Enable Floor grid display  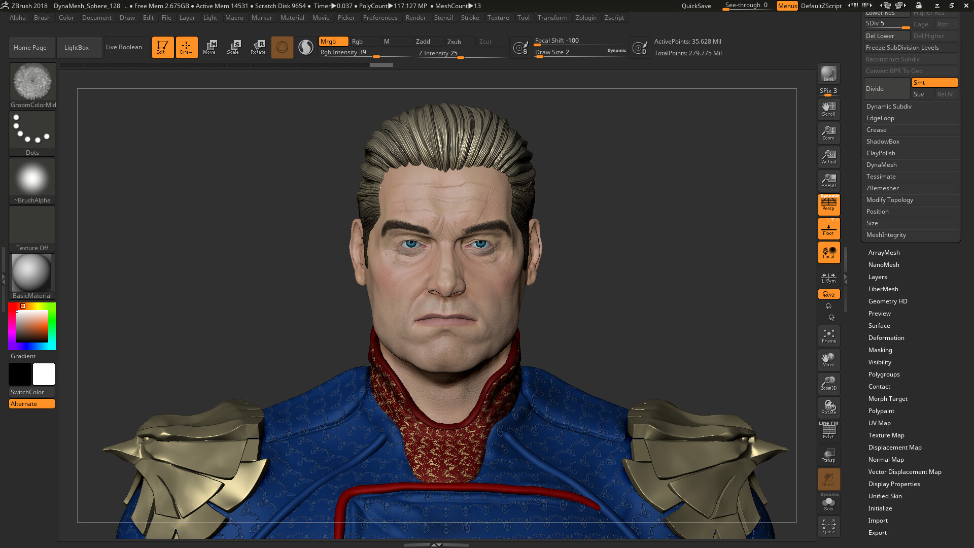coord(828,228)
